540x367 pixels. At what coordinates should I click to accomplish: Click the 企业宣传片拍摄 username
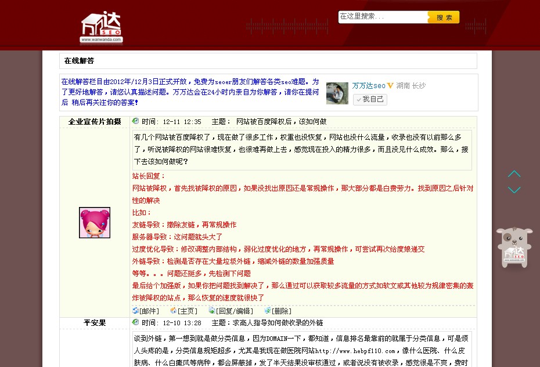pos(95,122)
